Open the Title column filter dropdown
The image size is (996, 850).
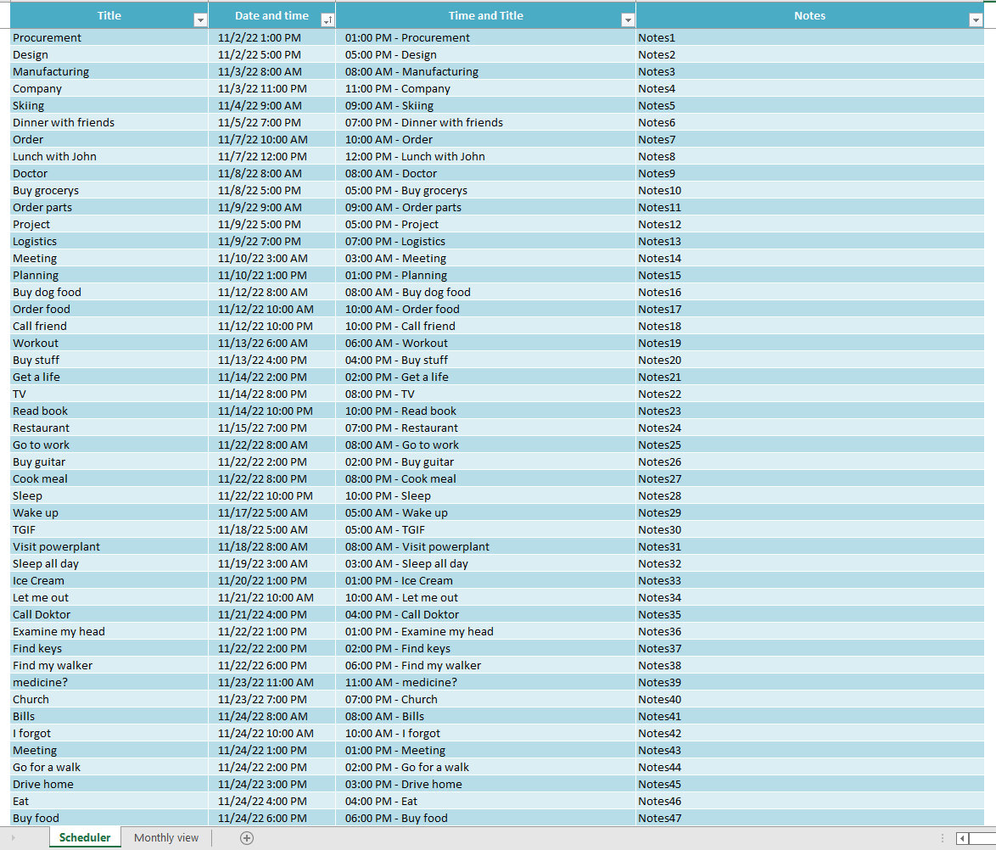(200, 20)
